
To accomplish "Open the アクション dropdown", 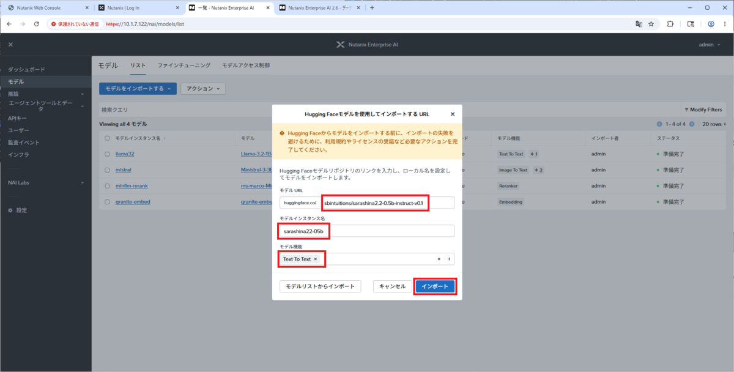I will 204,89.
